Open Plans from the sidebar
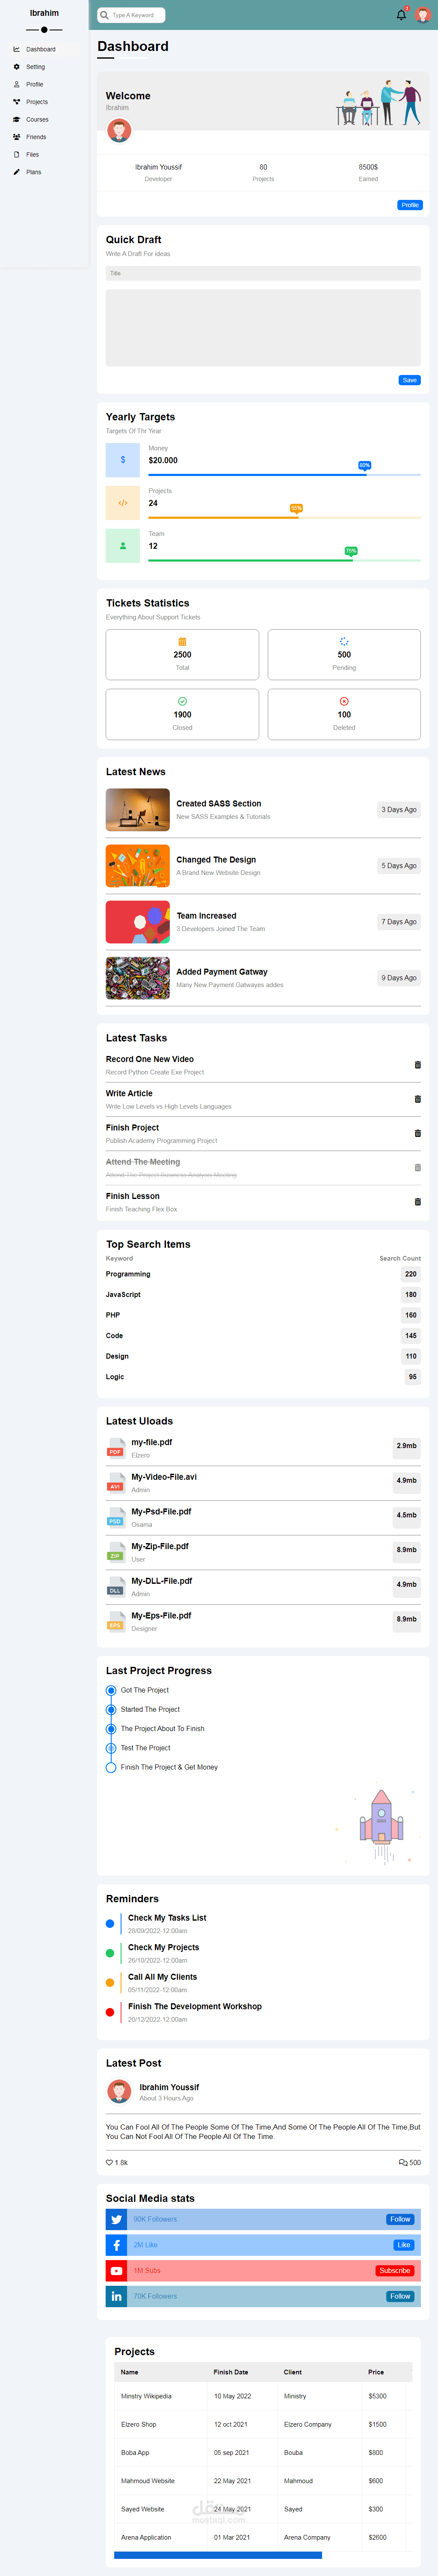The width and height of the screenshot is (438, 2576). coord(33,172)
